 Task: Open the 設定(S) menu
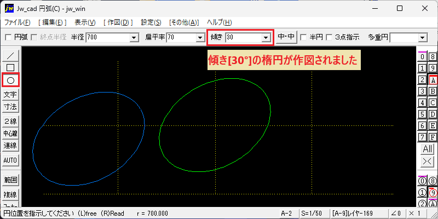click(151, 22)
